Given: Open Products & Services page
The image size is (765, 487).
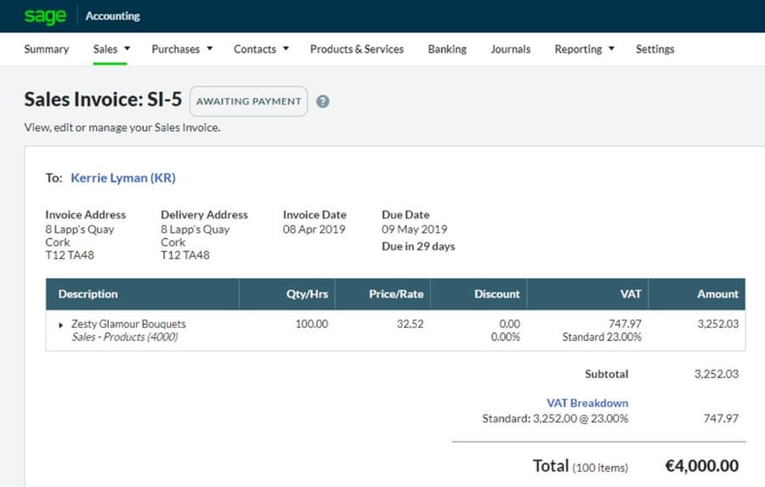Looking at the screenshot, I should click(356, 49).
